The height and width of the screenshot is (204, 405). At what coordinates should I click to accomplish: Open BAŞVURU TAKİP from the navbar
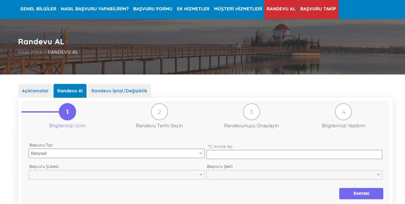[x=318, y=9]
